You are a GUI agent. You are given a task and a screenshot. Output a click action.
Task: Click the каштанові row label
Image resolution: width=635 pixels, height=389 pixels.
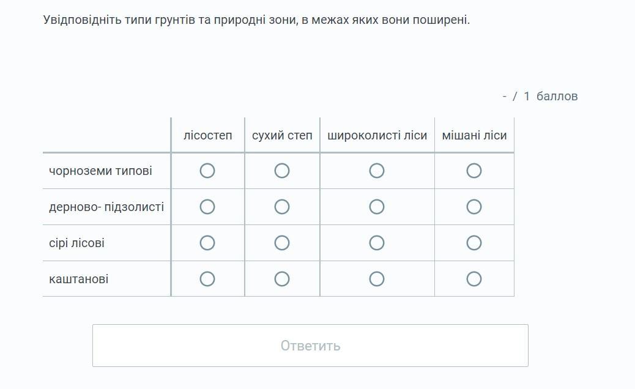pyautogui.click(x=79, y=280)
